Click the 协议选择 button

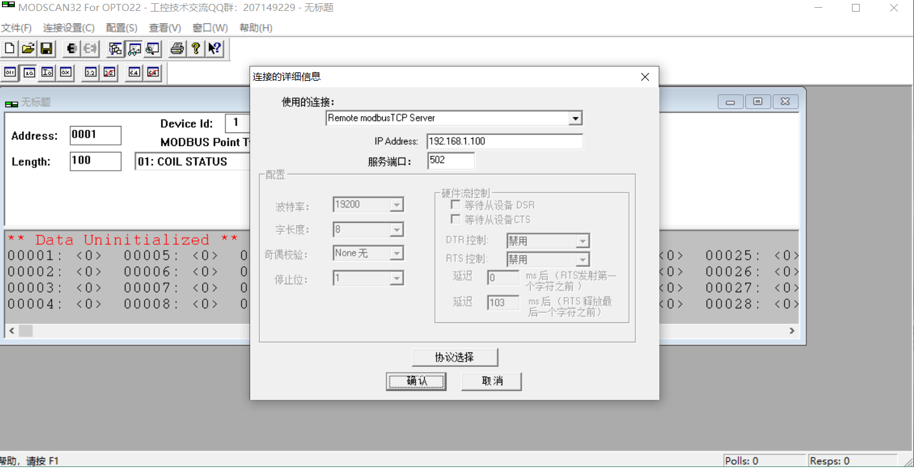[454, 357]
